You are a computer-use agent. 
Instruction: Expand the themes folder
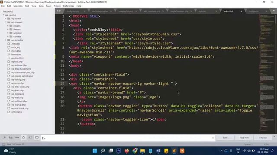8,29
